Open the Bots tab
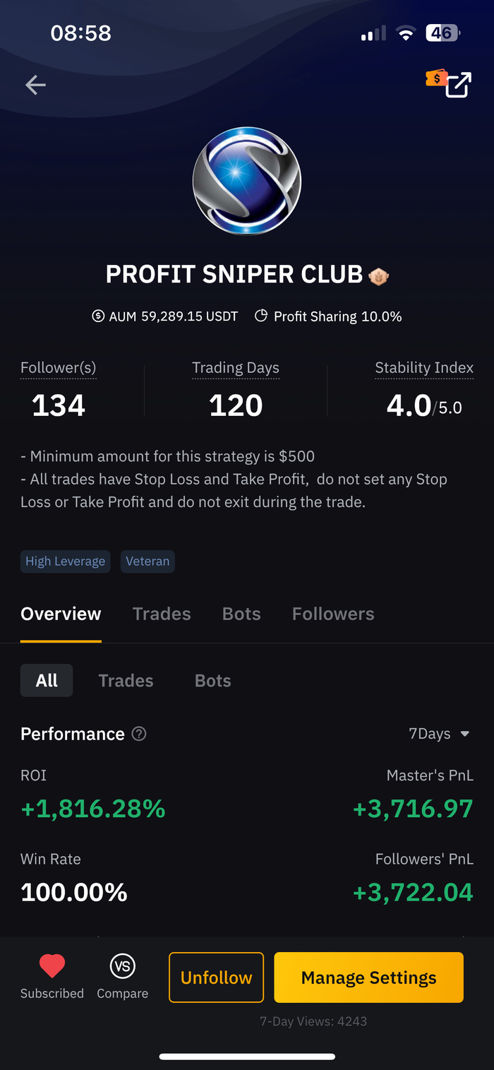Image resolution: width=494 pixels, height=1070 pixels. (x=241, y=614)
